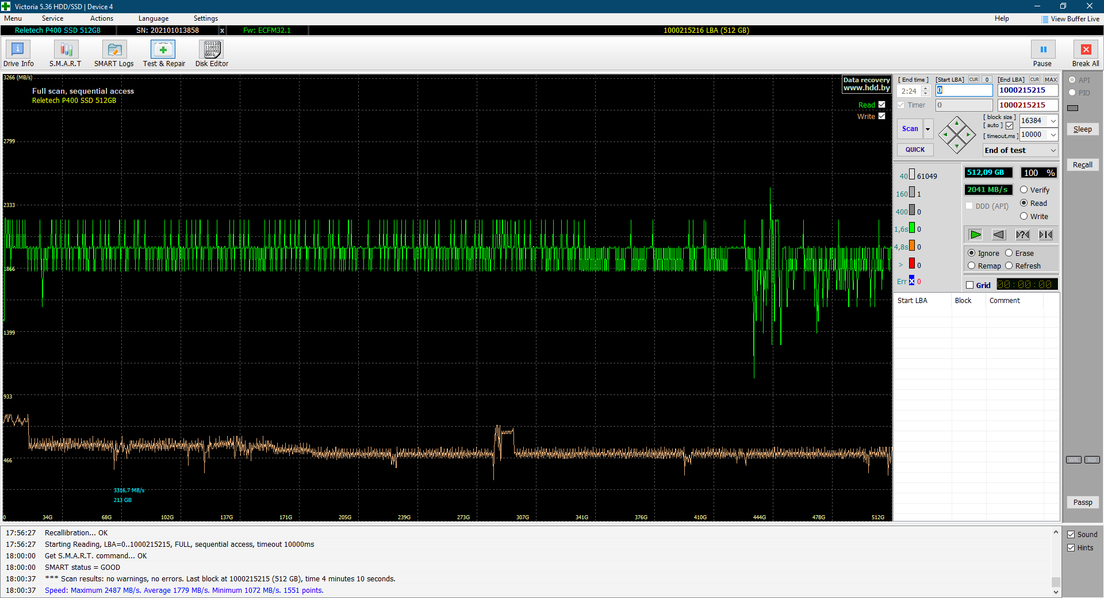Screen dimensions: 1104x598
Task: Click the 0 button beside Start LBA
Action: pos(987,79)
